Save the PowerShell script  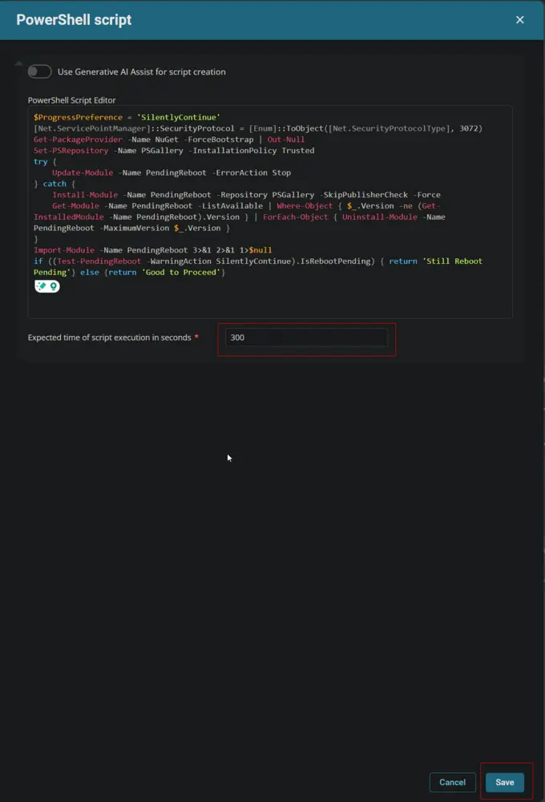[505, 782]
